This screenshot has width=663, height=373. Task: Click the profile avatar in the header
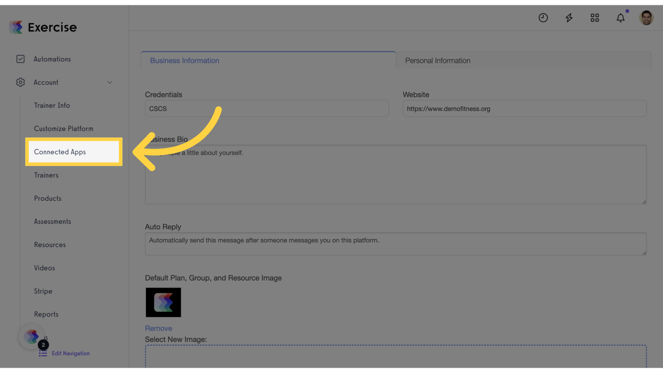click(646, 17)
